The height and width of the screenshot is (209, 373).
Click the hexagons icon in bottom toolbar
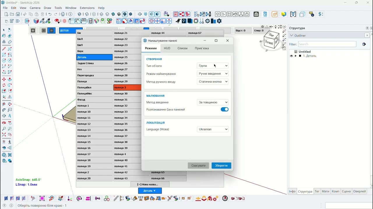(107, 199)
